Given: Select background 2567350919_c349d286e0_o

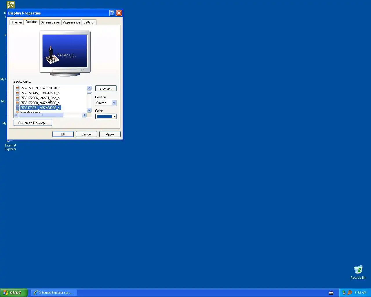Looking at the screenshot, I should point(40,88).
